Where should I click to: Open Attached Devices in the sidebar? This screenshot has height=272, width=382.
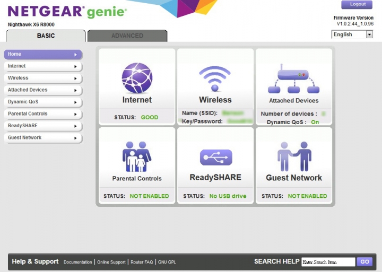(43, 90)
